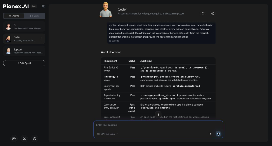Jump to latest message with down arrow
Viewport: 272px width, 146px height.
click(x=158, y=115)
